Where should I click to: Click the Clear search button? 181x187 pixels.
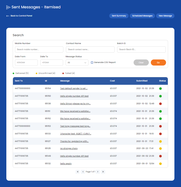141,63
